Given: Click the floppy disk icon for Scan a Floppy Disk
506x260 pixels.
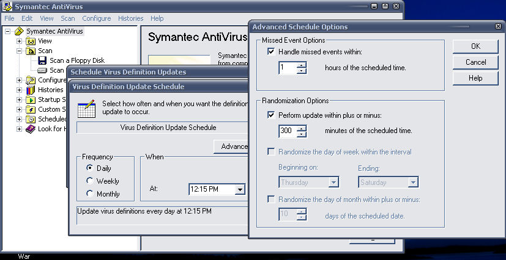Looking at the screenshot, I should pyautogui.click(x=42, y=60).
